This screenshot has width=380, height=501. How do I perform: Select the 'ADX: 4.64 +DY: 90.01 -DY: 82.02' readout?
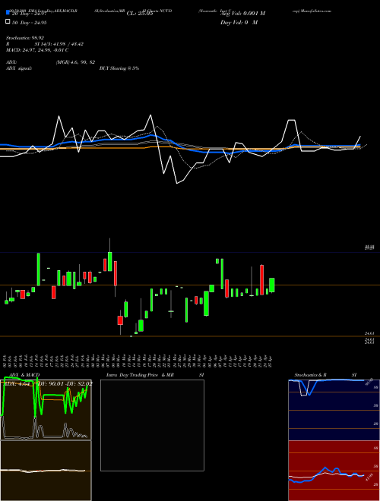tap(48, 383)
